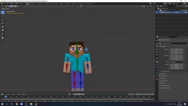Select the Transform tool

[3, 30]
